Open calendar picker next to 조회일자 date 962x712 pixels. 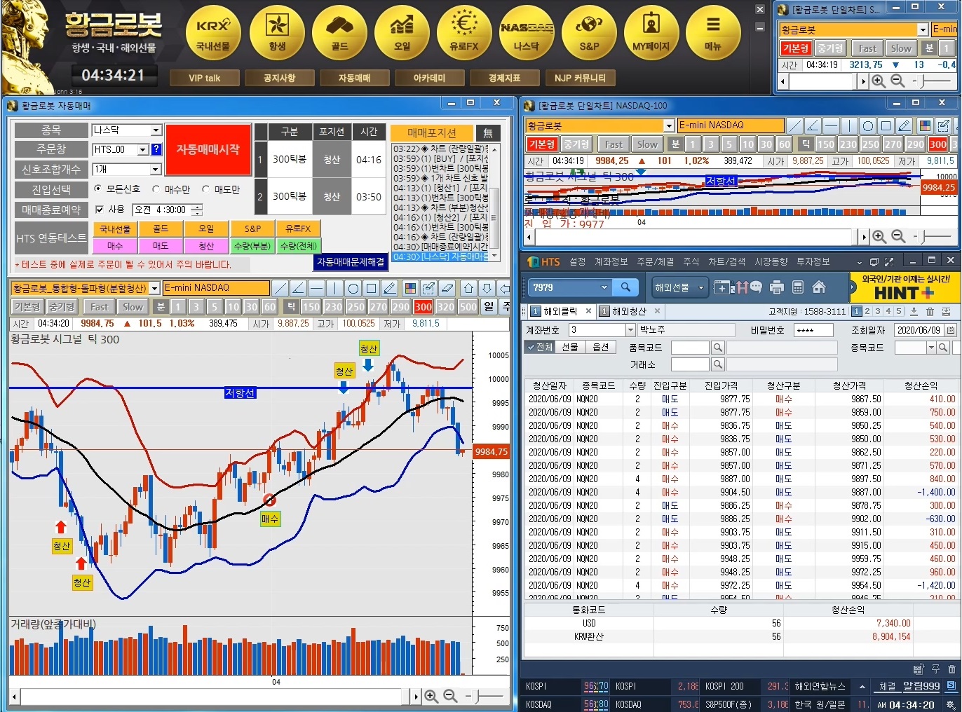click(x=951, y=330)
